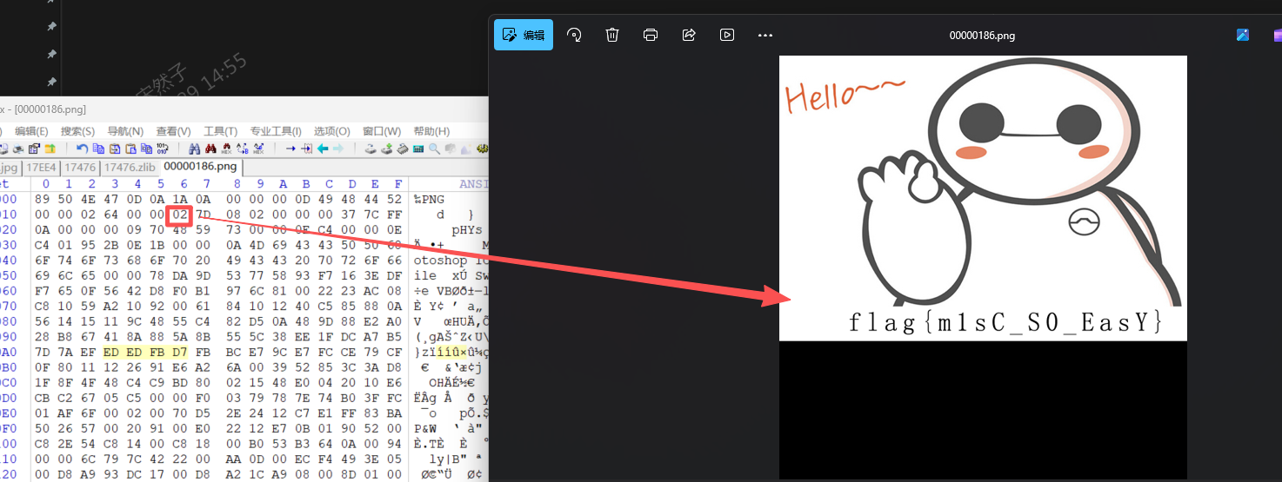Viewport: 1282px width, 482px height.
Task: Open the 专业工具(I) specialist menu
Action: (276, 131)
